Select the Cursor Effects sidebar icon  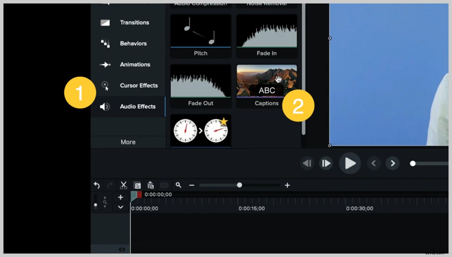106,86
